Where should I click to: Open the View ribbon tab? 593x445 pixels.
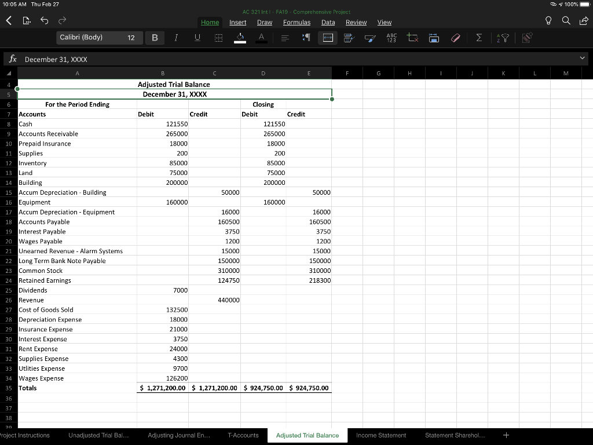385,23
